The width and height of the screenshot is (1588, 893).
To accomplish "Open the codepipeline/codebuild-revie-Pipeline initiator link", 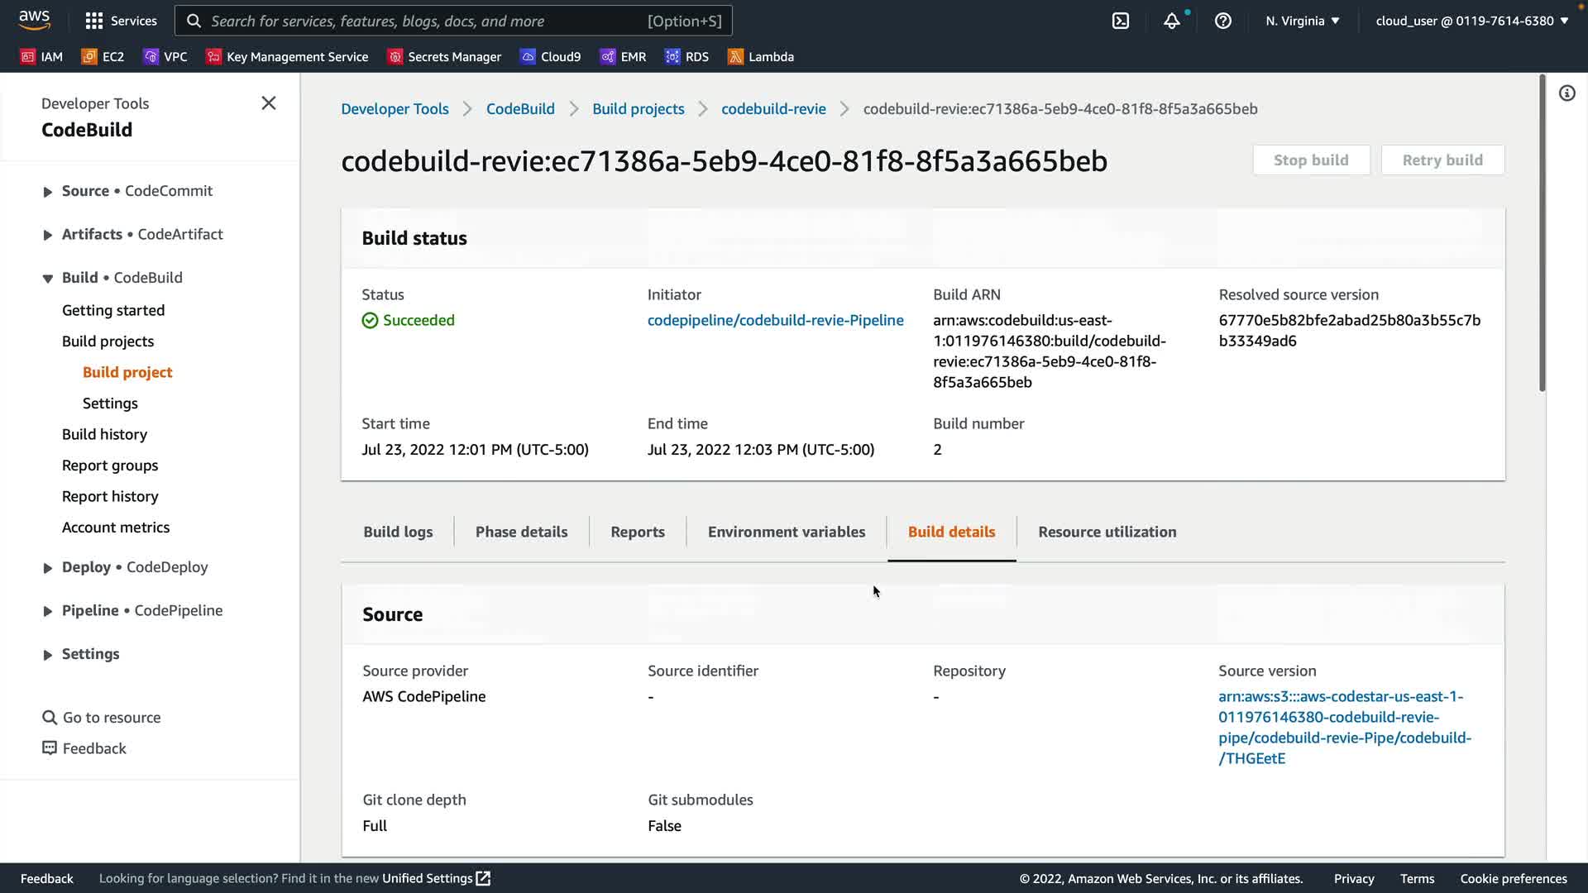I will [x=775, y=320].
